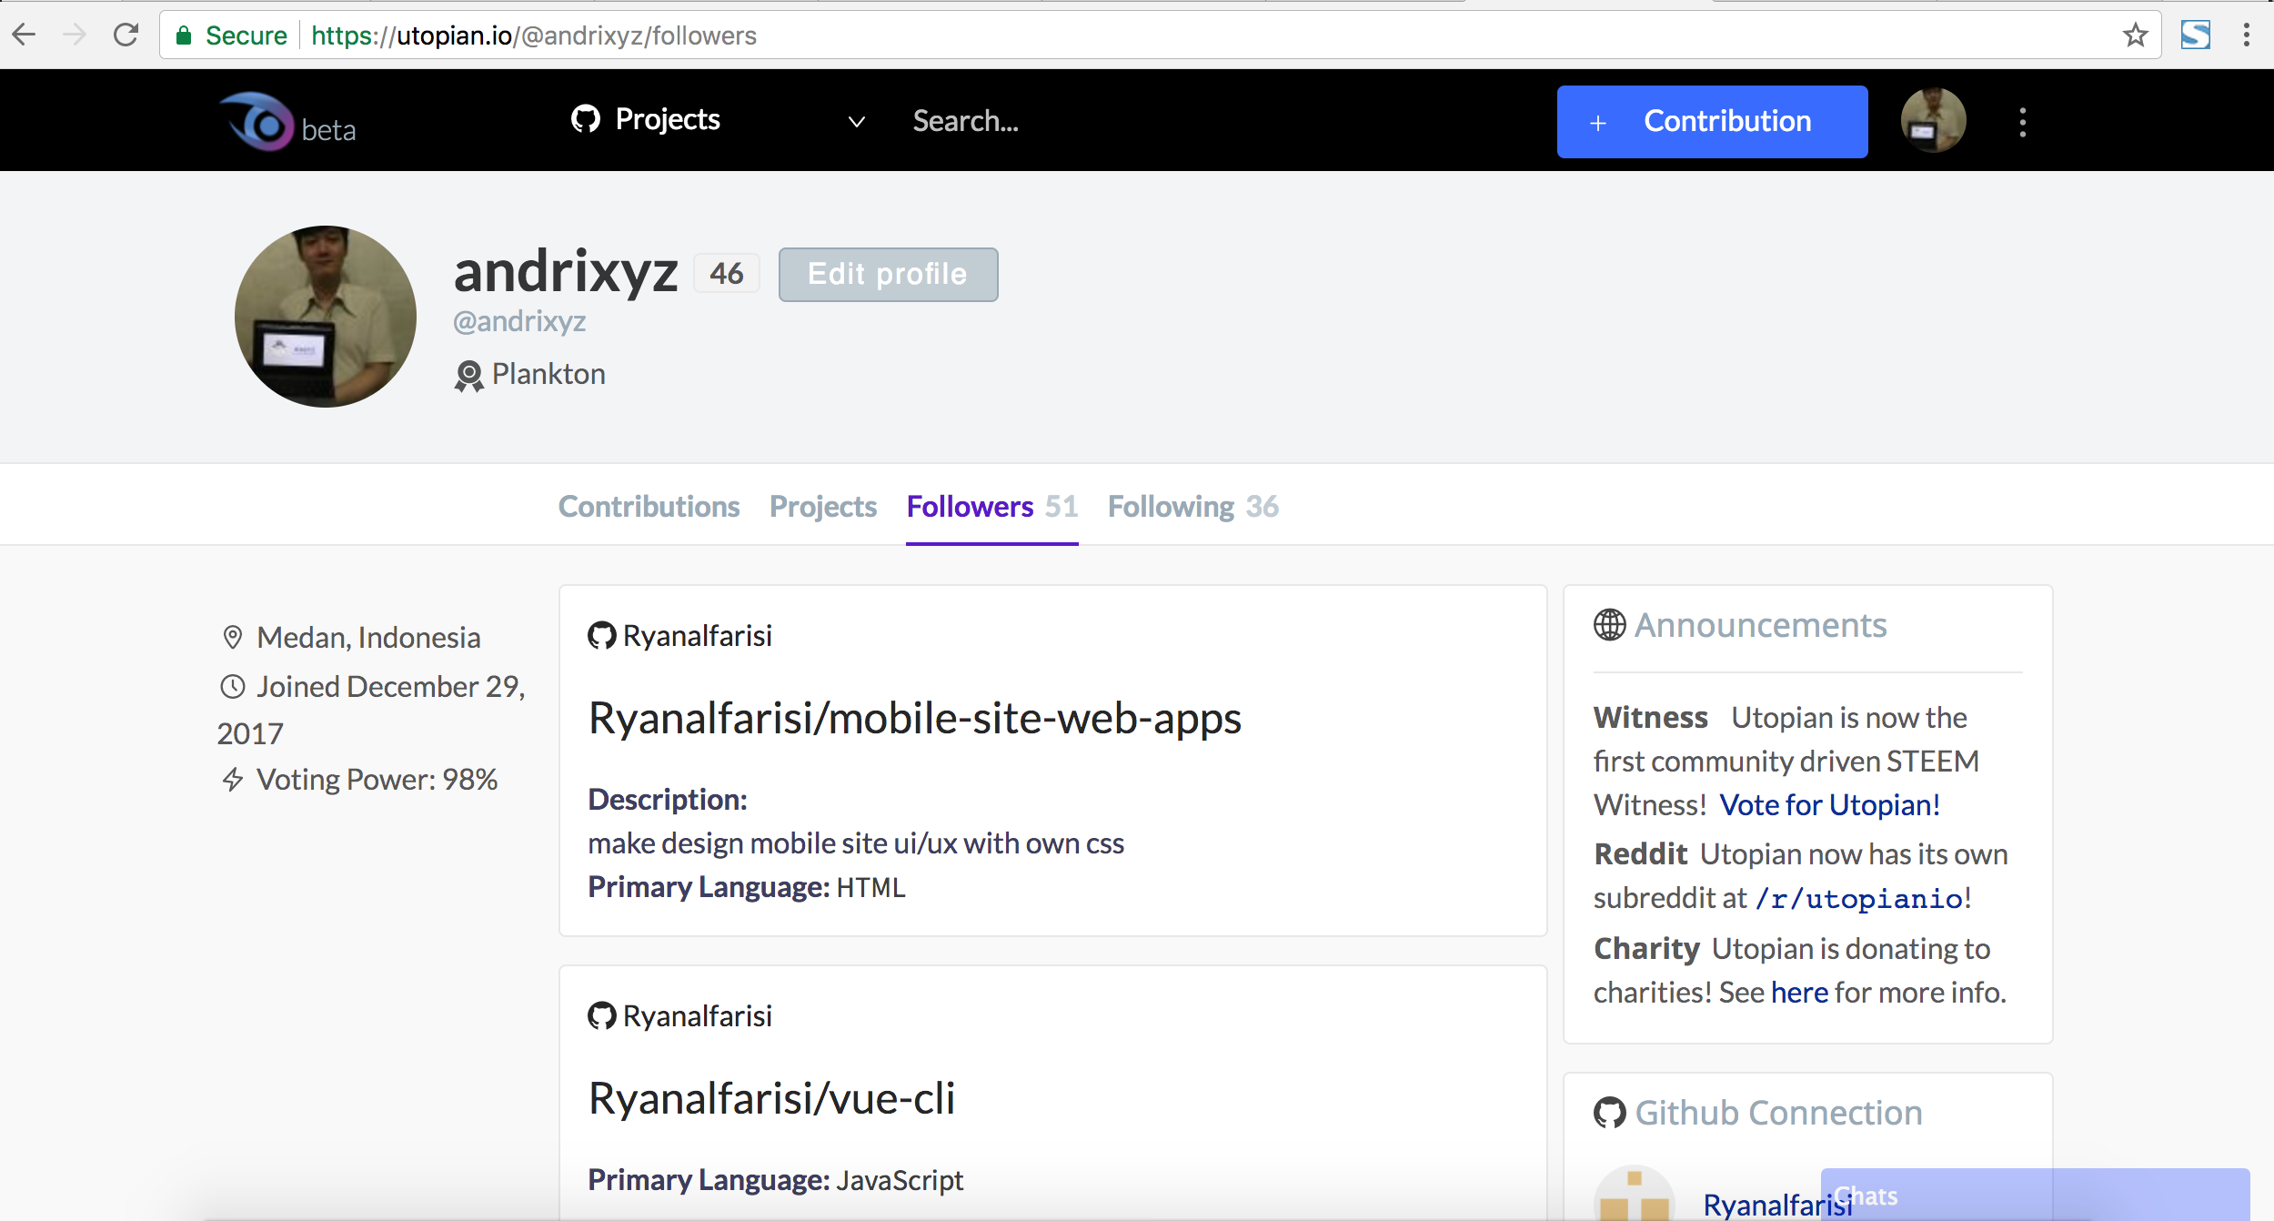Open the navbar vertical dots menu
Viewport: 2274px width, 1221px height.
click(2022, 122)
